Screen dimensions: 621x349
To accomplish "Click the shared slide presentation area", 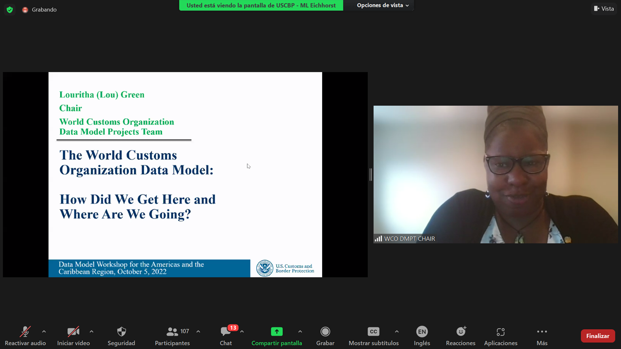I will coord(185,174).
